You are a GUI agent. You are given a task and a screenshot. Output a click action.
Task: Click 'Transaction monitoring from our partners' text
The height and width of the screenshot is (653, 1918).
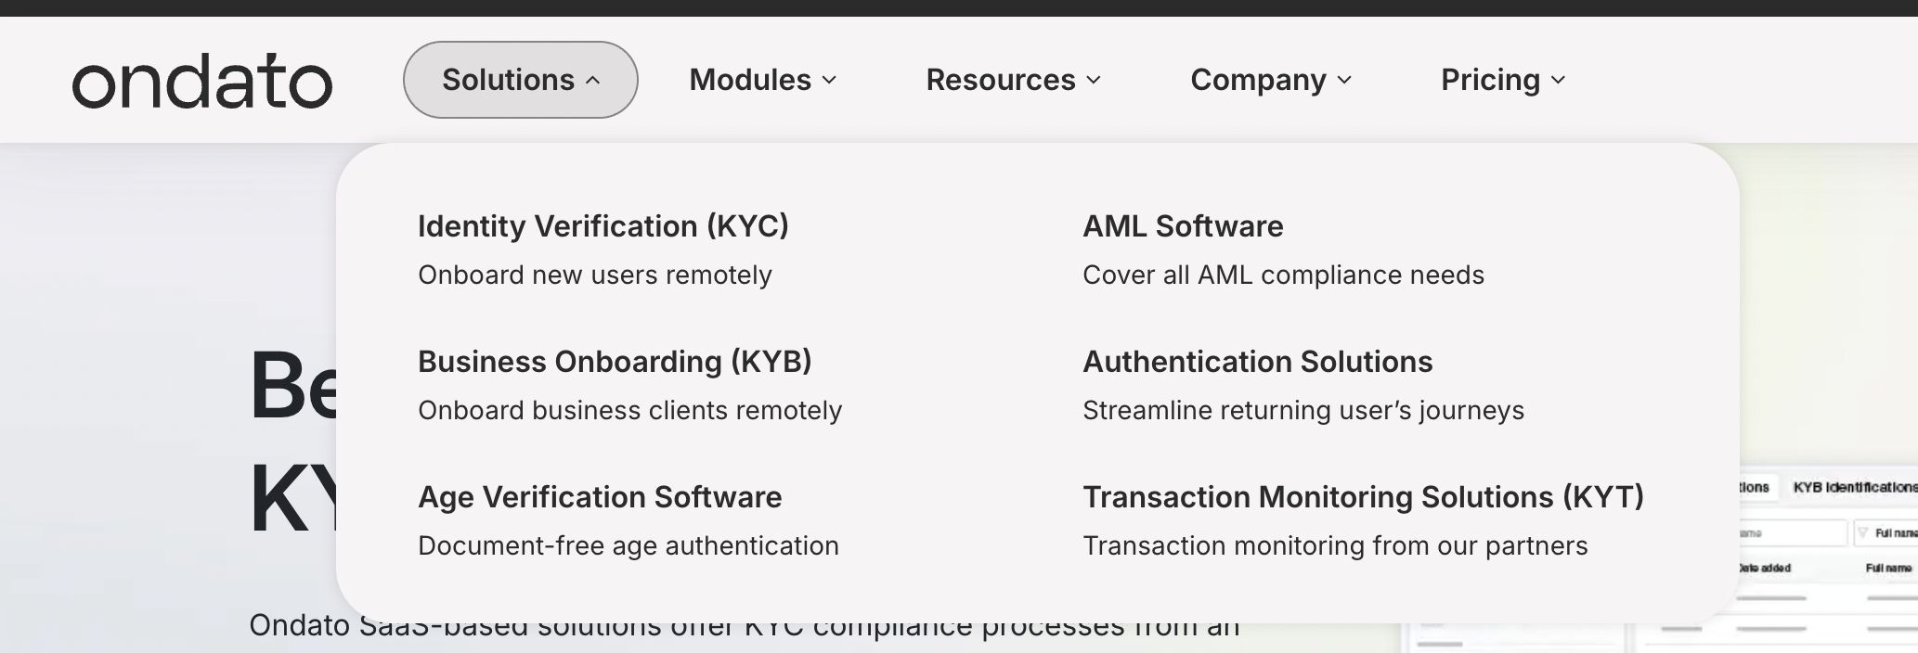(1335, 546)
